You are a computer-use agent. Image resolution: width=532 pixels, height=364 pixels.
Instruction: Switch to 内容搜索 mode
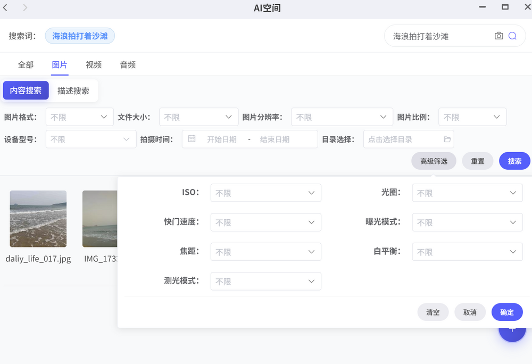click(x=26, y=90)
